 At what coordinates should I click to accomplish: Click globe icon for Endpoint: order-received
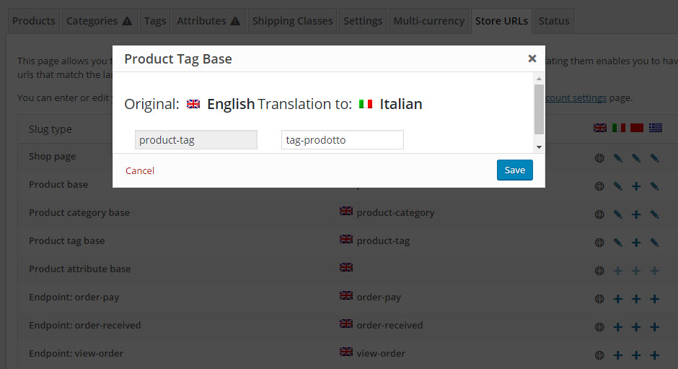click(599, 327)
